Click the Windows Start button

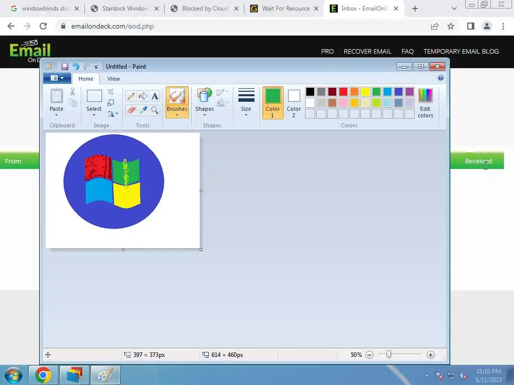point(14,375)
